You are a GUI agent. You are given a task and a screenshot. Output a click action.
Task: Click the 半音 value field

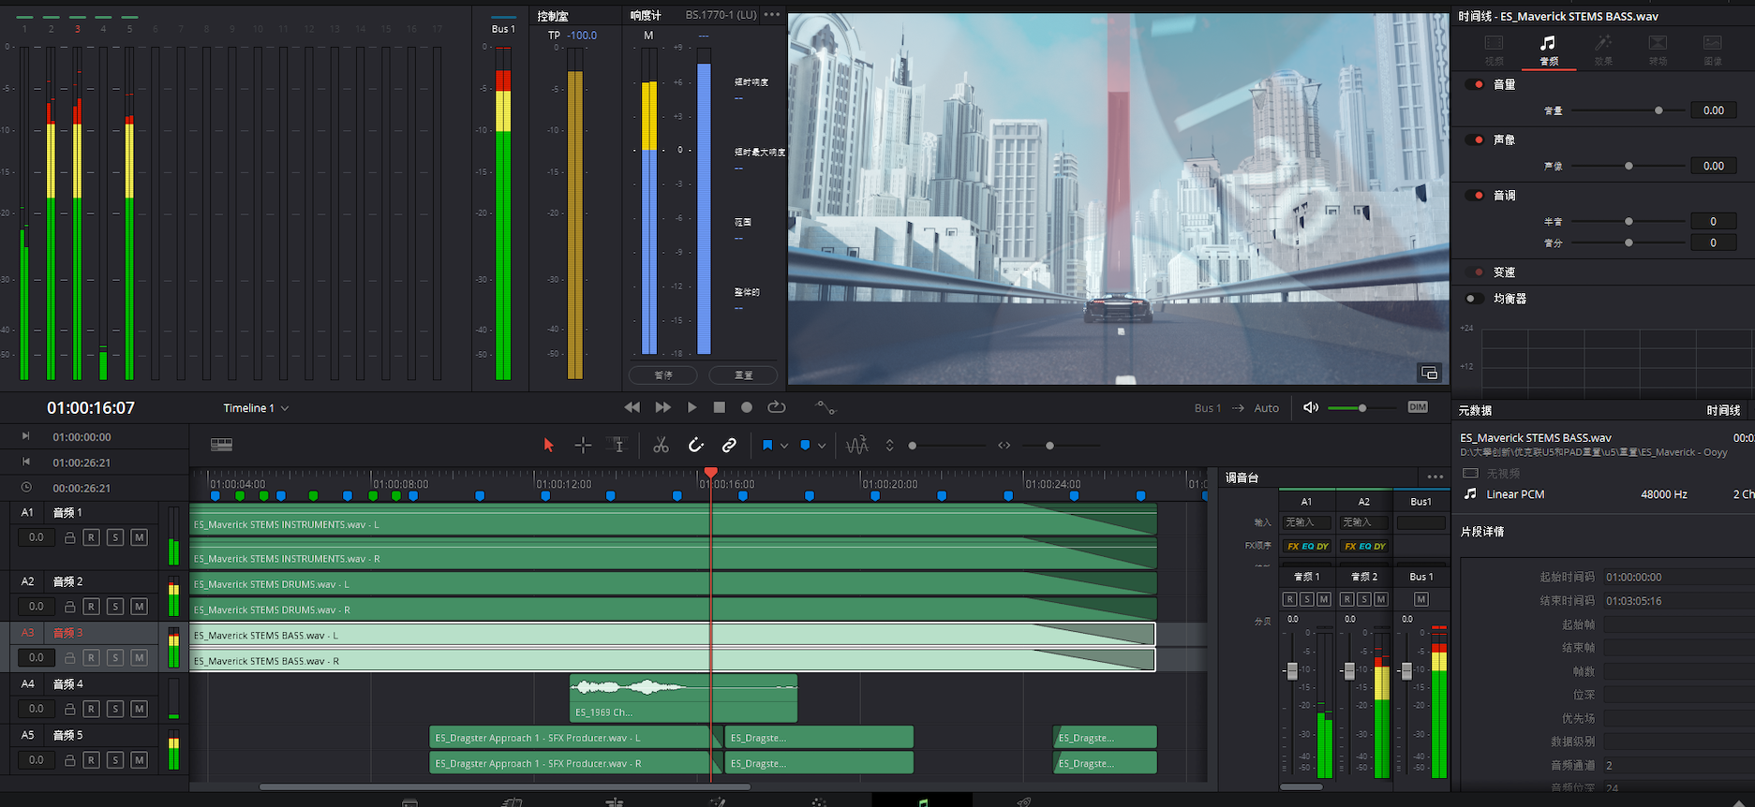point(1714,222)
